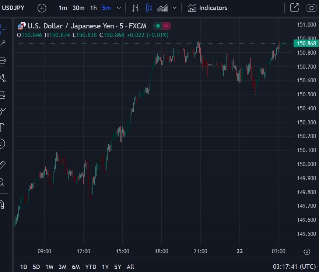
Task: Select the zoom in tool
Action: (x=2, y=182)
